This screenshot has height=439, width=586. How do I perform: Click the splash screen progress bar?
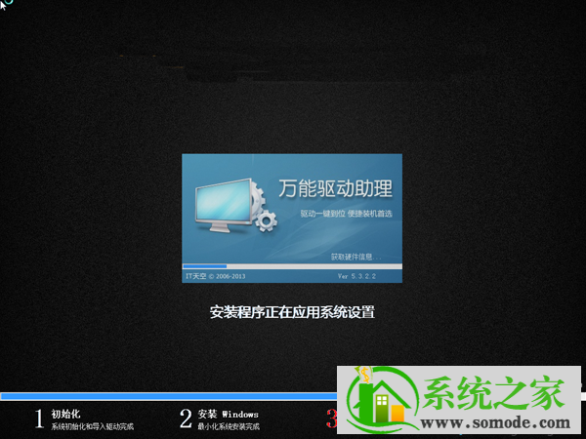pyautogui.click(x=292, y=266)
